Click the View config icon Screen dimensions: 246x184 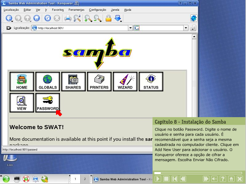click(x=22, y=103)
